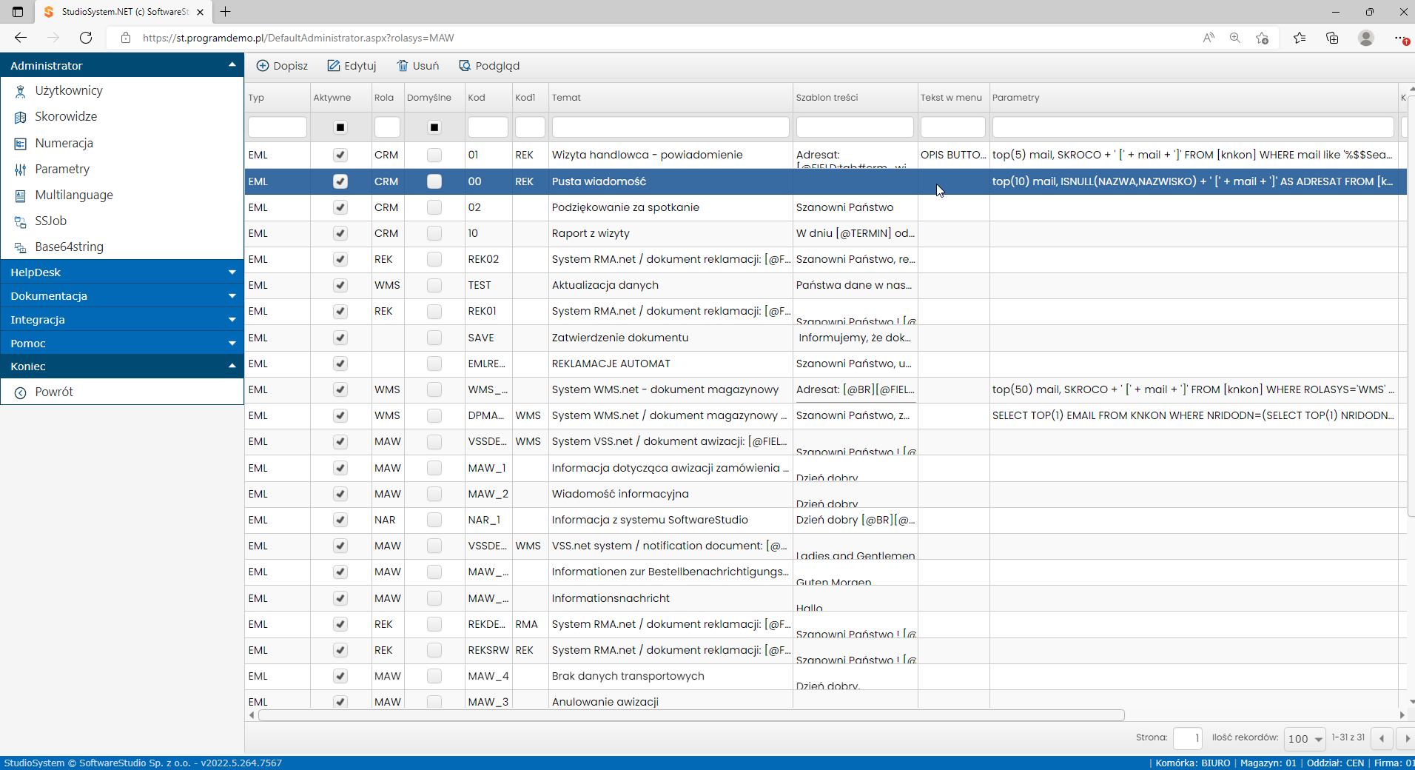
Task: Click the Dopisz add-record icon
Action: [x=263, y=66]
